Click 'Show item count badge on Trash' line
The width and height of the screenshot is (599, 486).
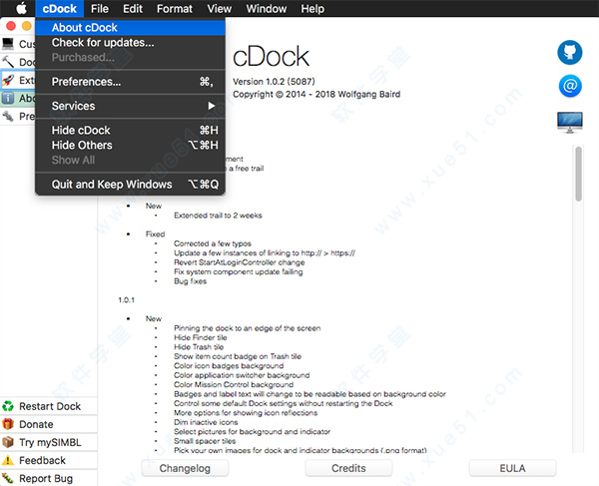(238, 356)
